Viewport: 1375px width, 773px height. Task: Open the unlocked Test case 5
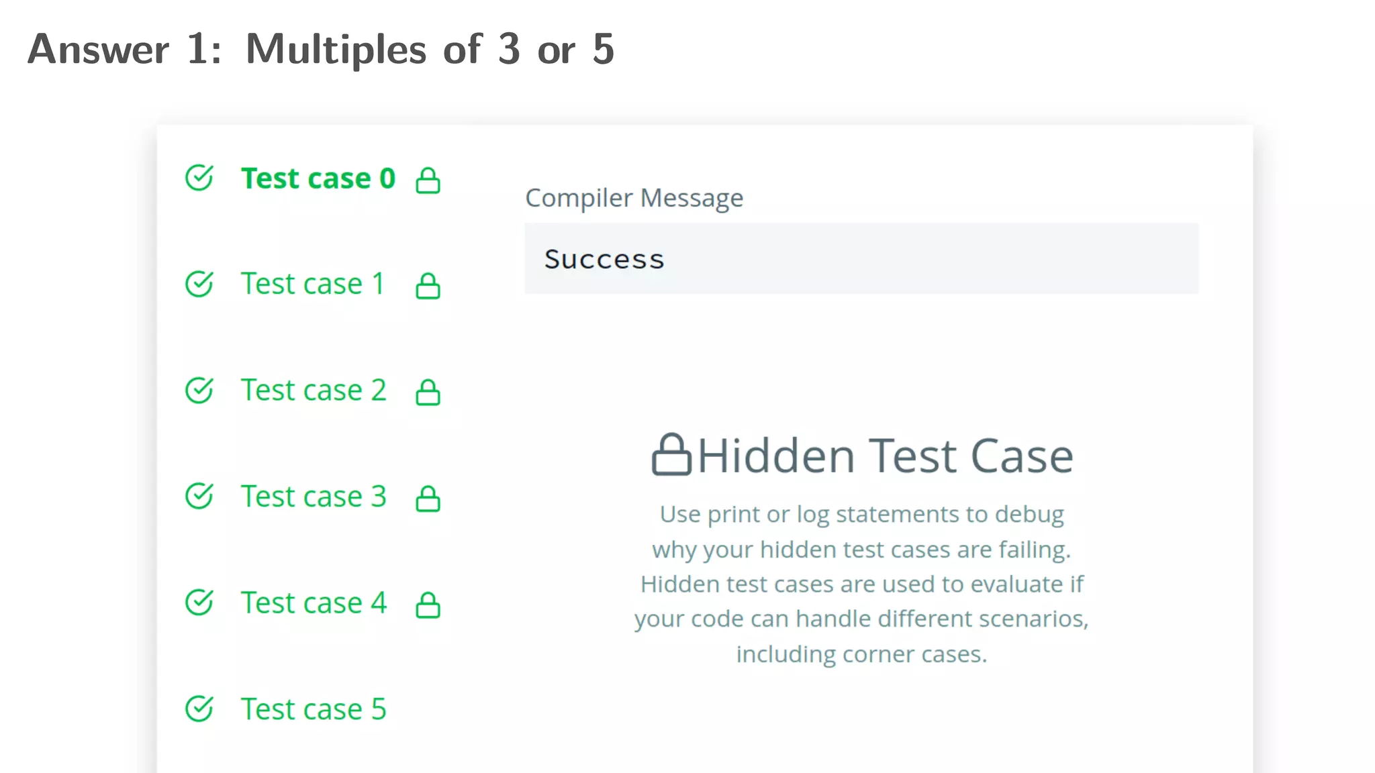tap(314, 709)
